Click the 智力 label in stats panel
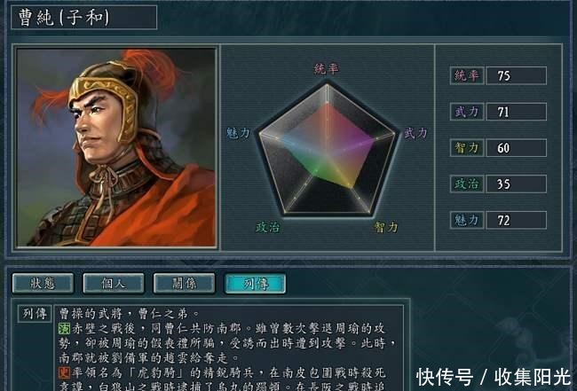577x391 pixels. 467,148
